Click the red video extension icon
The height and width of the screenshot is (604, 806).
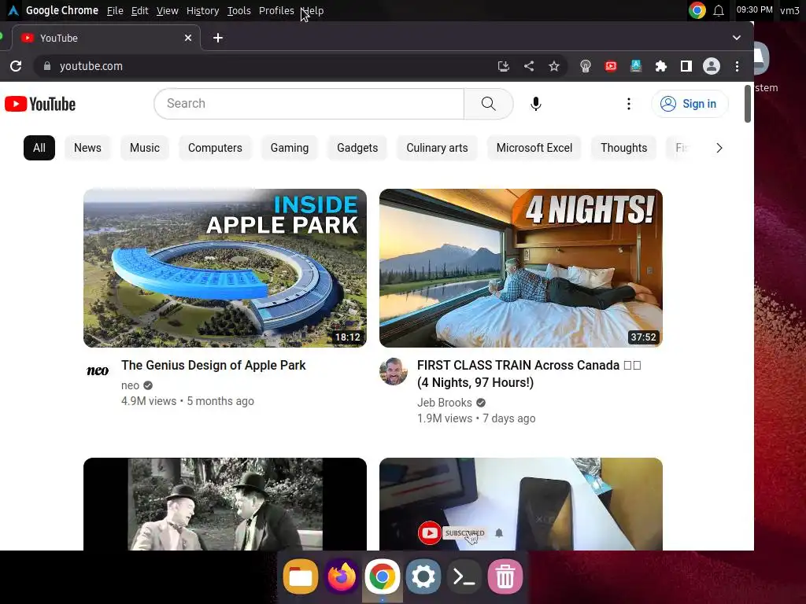coord(611,66)
